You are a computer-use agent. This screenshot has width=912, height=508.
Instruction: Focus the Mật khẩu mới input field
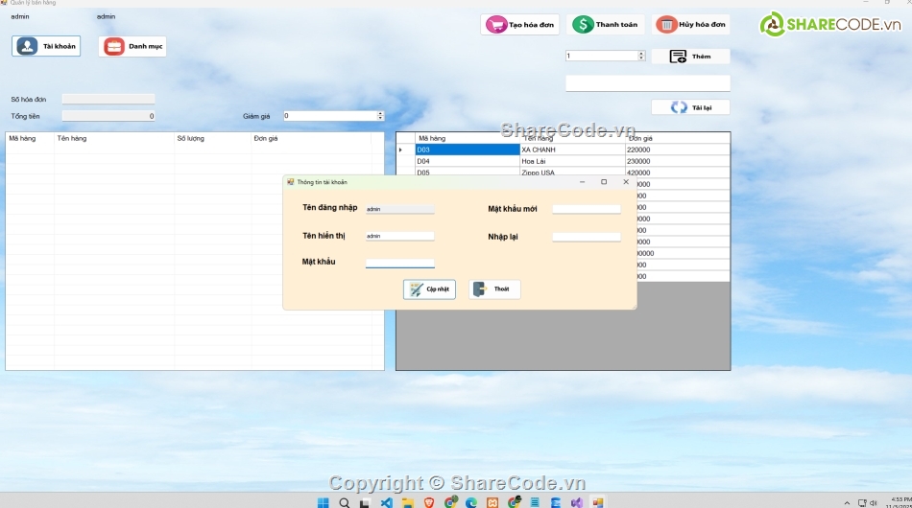(x=586, y=209)
